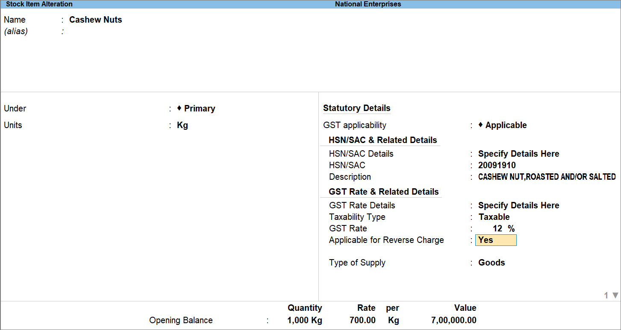This screenshot has width=621, height=330.
Task: Click the GST Rate & Related Details heading
Action: coord(384,192)
